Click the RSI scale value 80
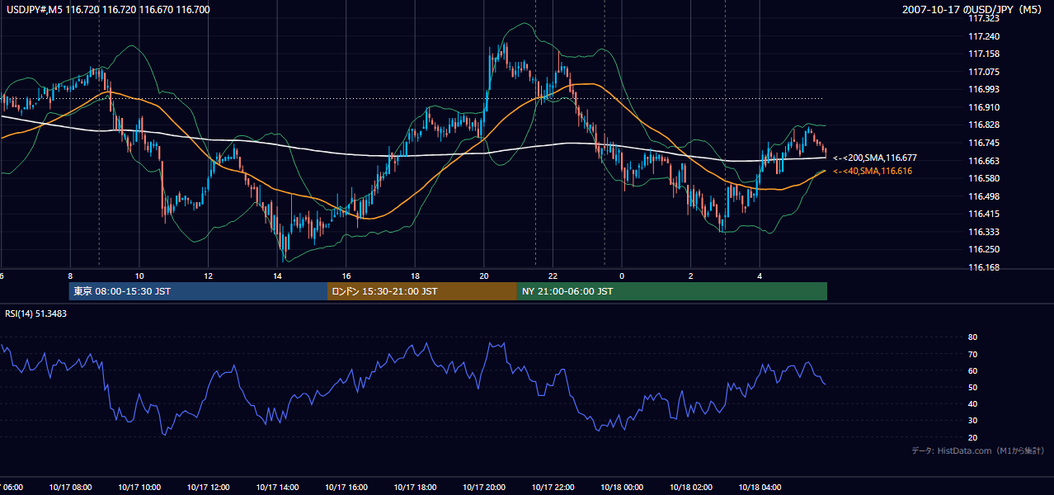 tap(972, 337)
